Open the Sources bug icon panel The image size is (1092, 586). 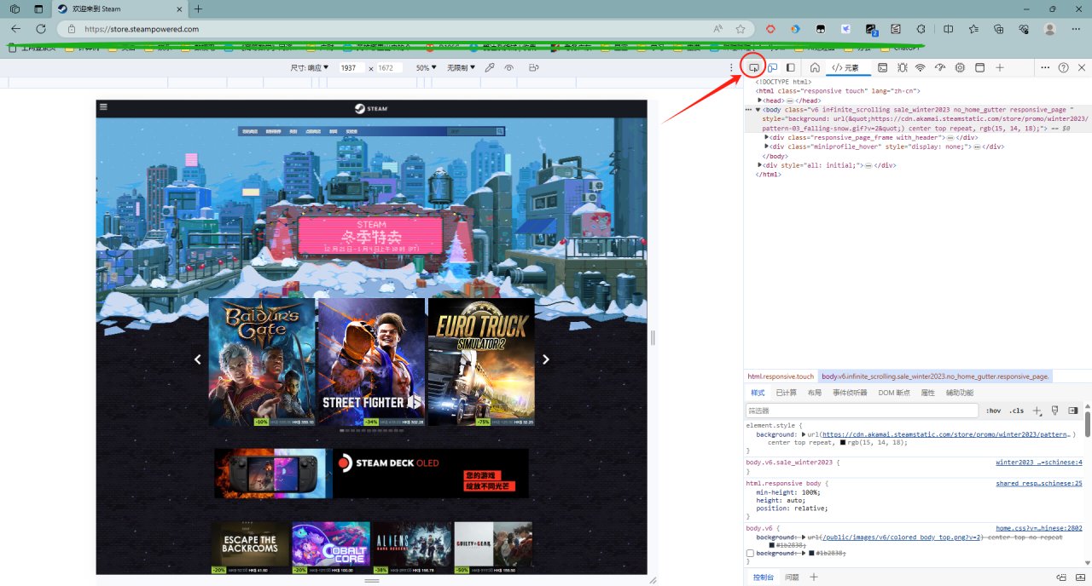pos(902,67)
